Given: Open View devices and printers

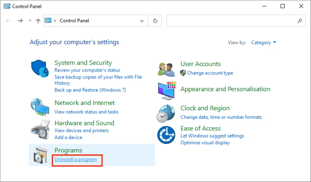Looking at the screenshot, I should pos(82,130).
